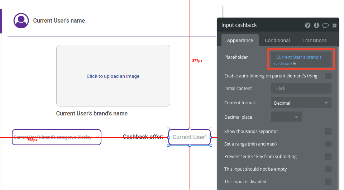The height and width of the screenshot is (190, 344).
Task: Switch to the Appearance tab
Action: [240, 41]
